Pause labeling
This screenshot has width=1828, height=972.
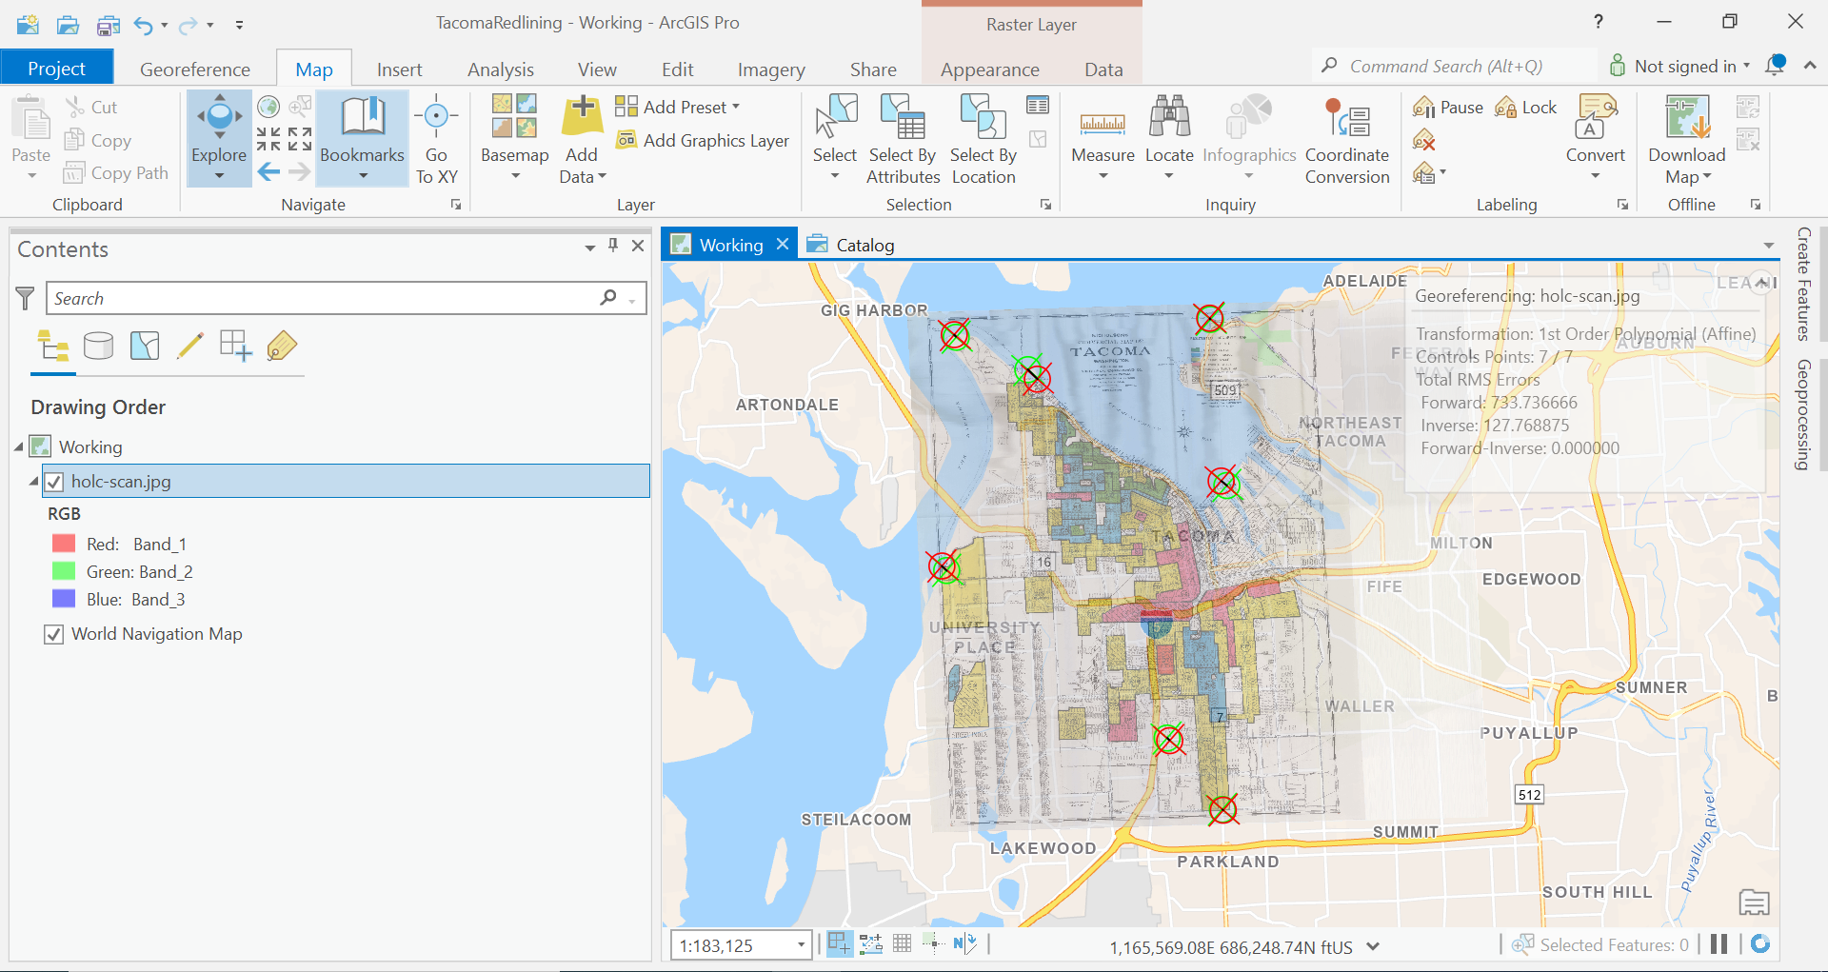tap(1448, 108)
